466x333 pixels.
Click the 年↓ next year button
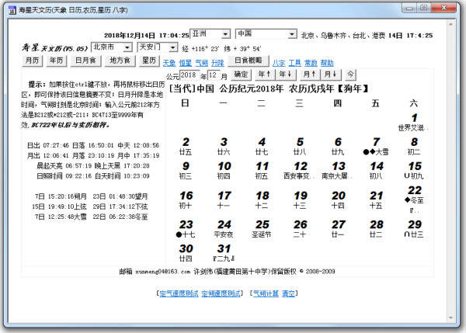point(285,75)
